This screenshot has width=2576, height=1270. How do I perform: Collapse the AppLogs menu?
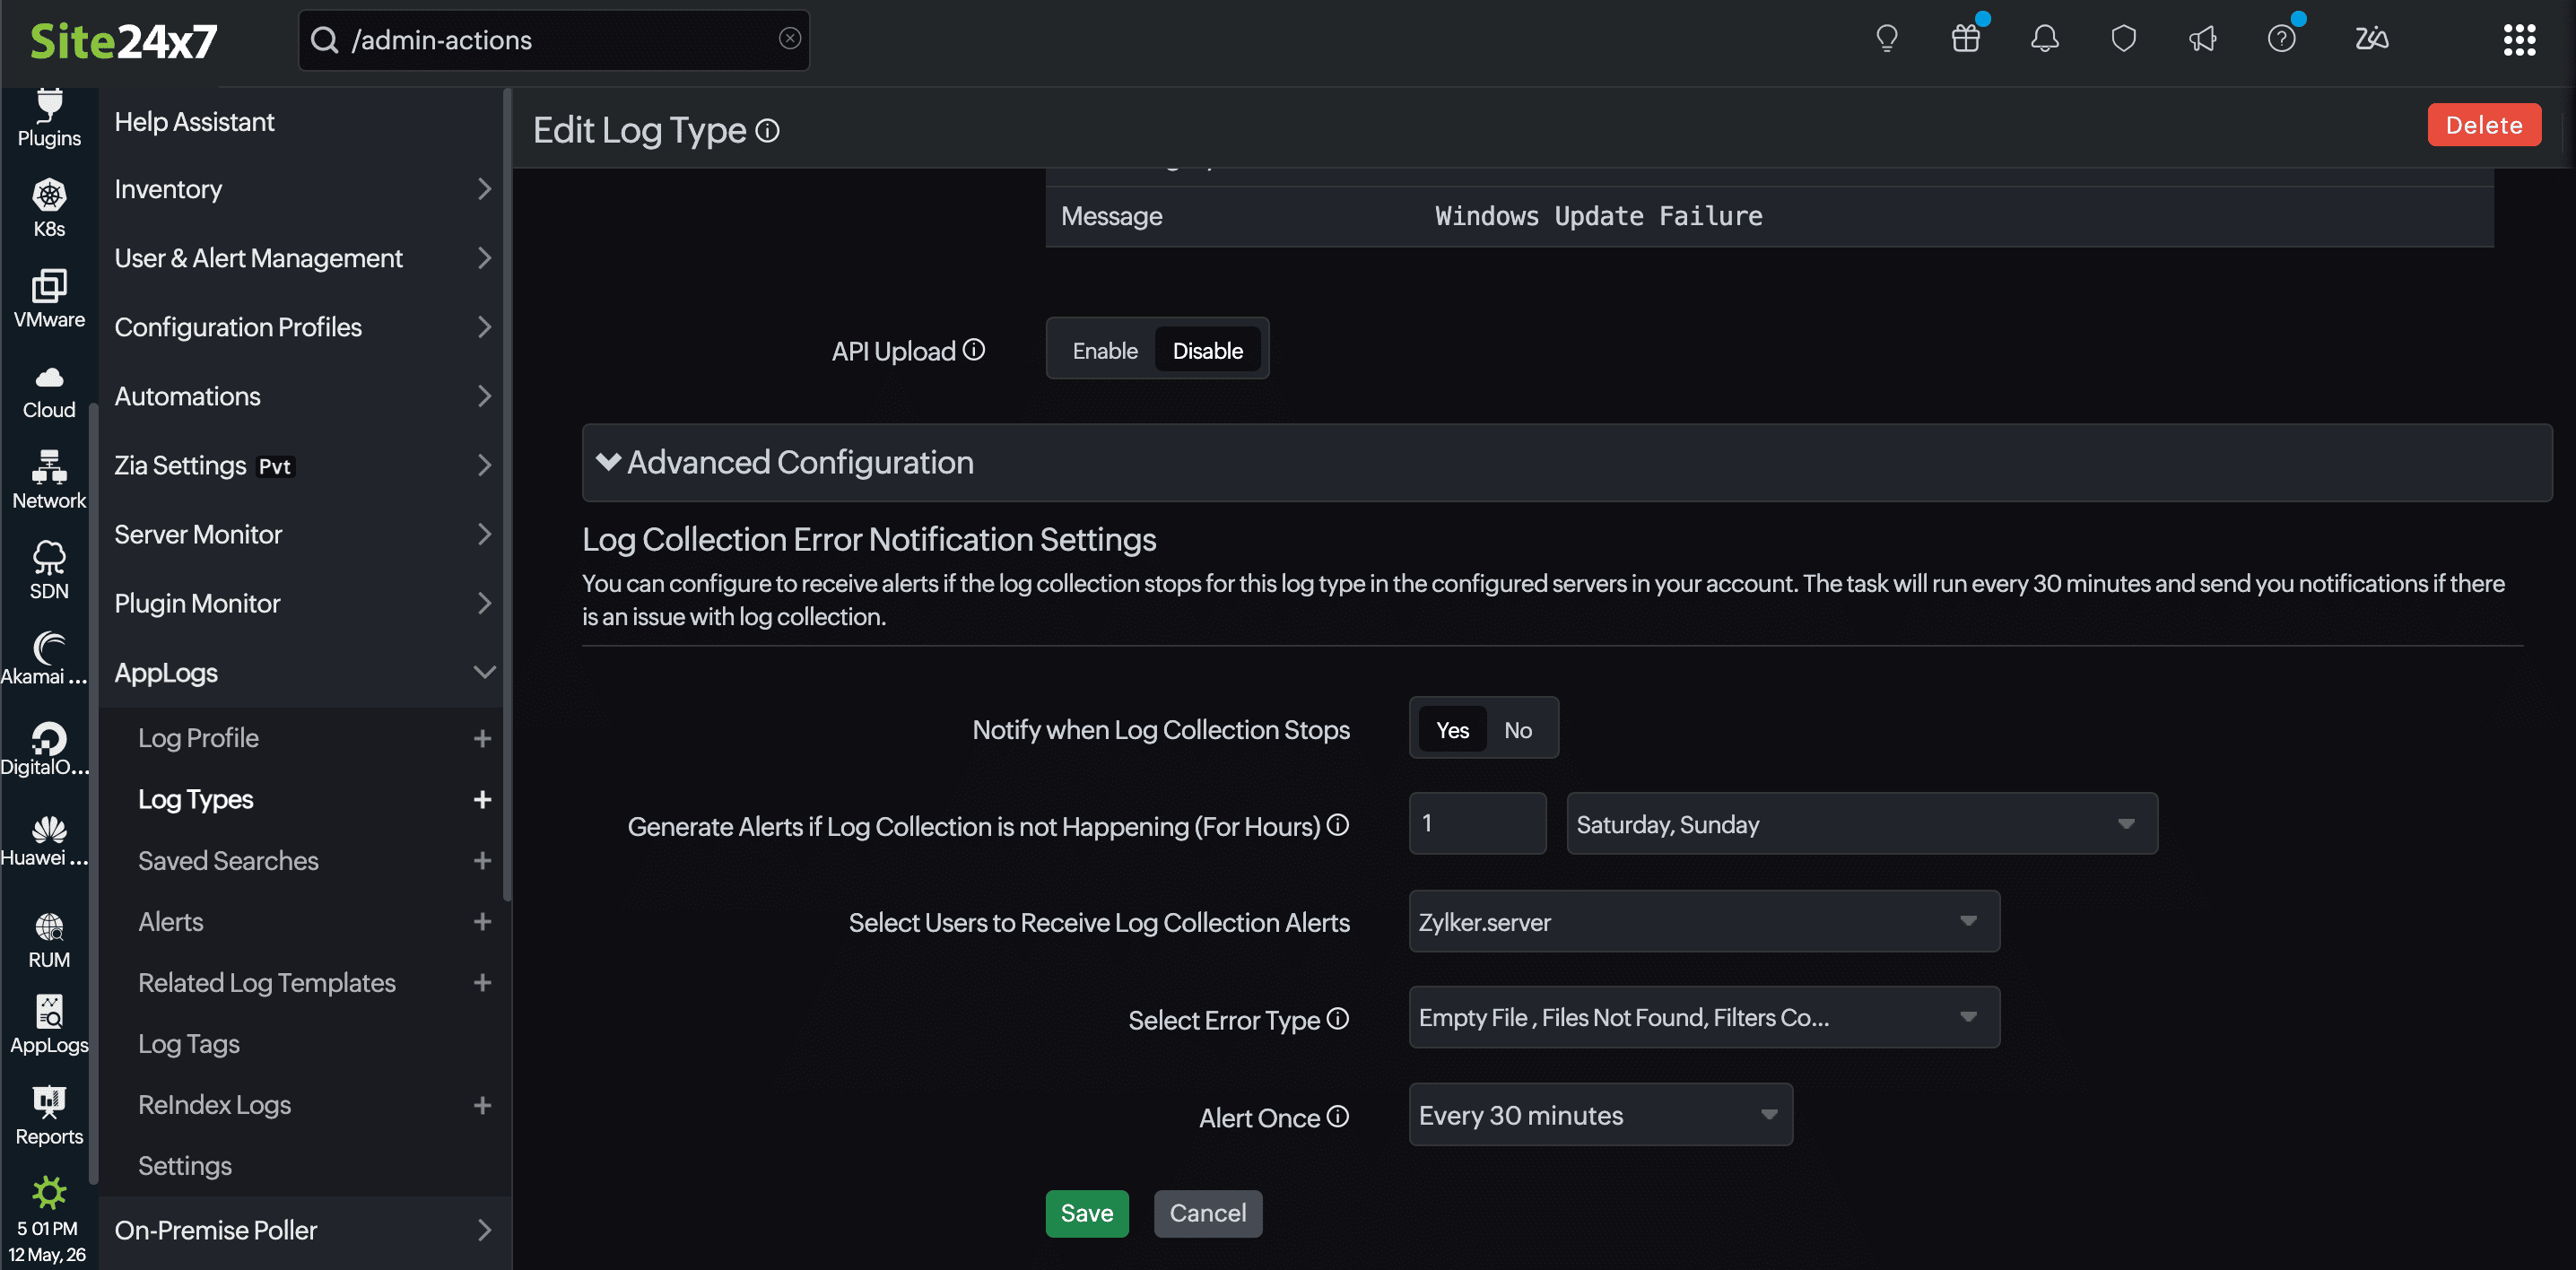(304, 673)
